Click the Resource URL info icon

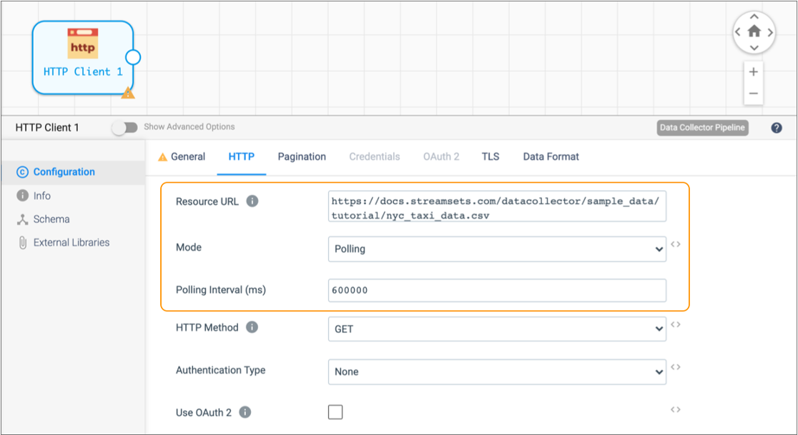pos(252,201)
